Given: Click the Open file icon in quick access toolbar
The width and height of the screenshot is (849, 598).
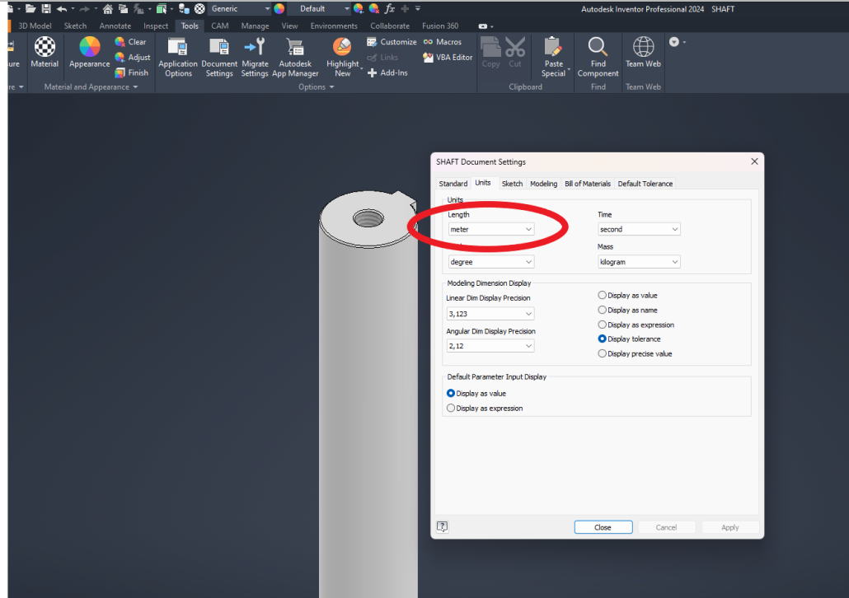Looking at the screenshot, I should tap(30, 9).
